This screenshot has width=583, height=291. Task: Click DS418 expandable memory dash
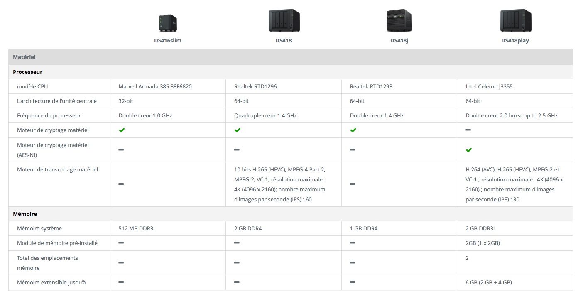click(237, 282)
